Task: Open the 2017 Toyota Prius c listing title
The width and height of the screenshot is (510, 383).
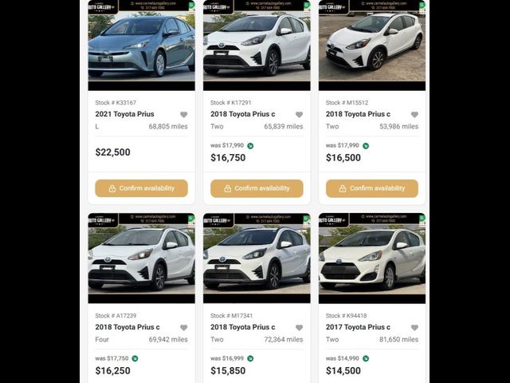Action: pos(358,327)
